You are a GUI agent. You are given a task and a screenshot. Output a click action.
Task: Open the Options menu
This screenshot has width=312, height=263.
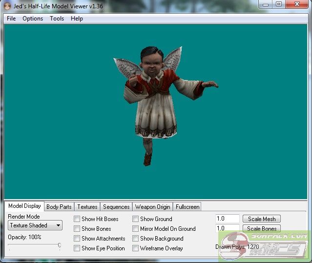pyautogui.click(x=33, y=19)
